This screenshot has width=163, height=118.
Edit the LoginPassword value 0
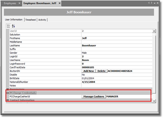click(x=117, y=64)
